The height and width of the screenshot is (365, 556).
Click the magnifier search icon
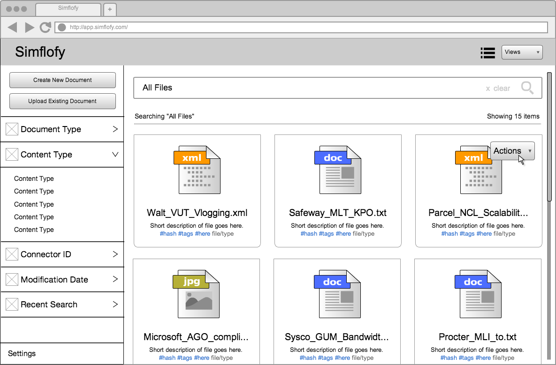(x=527, y=88)
